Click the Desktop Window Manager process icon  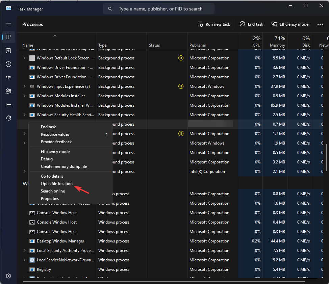click(x=32, y=241)
